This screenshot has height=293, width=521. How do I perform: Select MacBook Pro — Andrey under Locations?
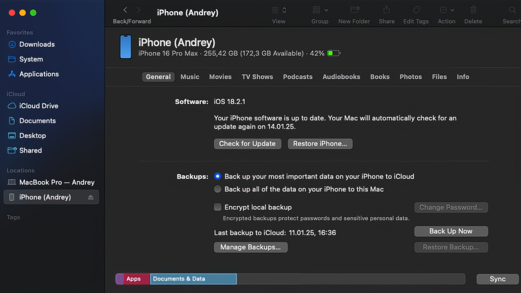57,182
